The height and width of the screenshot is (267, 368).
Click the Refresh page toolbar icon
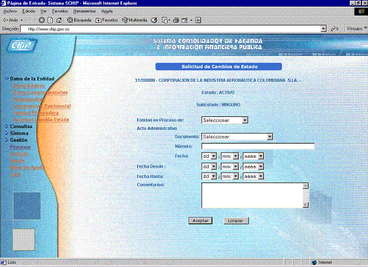50,20
